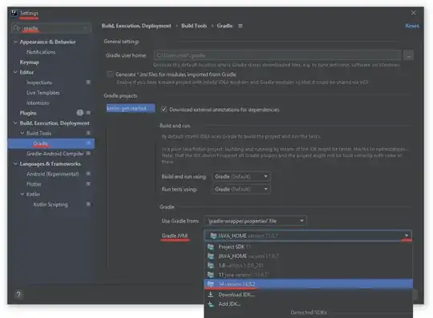Open Gradle-Android Compiler settings

point(55,153)
